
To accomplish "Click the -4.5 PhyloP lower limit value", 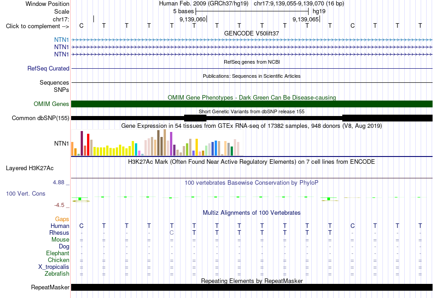I will coord(59,205).
